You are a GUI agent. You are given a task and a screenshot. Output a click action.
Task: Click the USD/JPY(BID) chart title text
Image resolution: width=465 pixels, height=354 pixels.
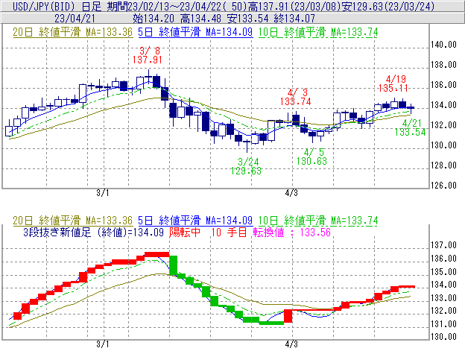(44, 6)
